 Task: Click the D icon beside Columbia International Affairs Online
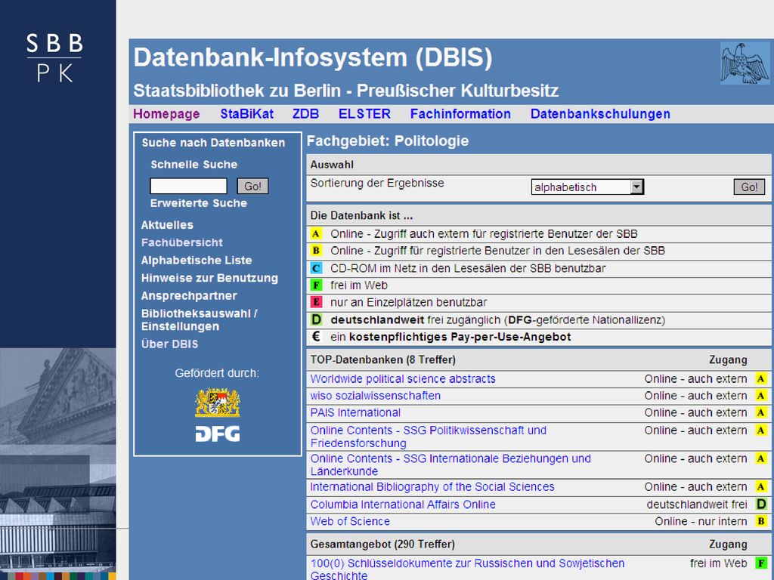[x=761, y=504]
